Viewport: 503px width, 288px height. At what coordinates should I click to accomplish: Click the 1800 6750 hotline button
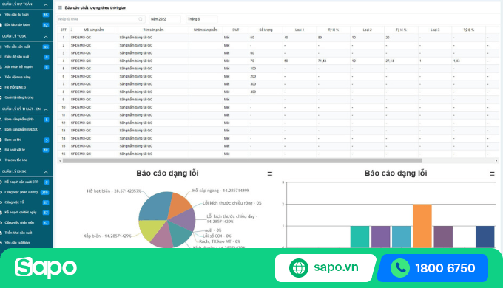point(433,268)
